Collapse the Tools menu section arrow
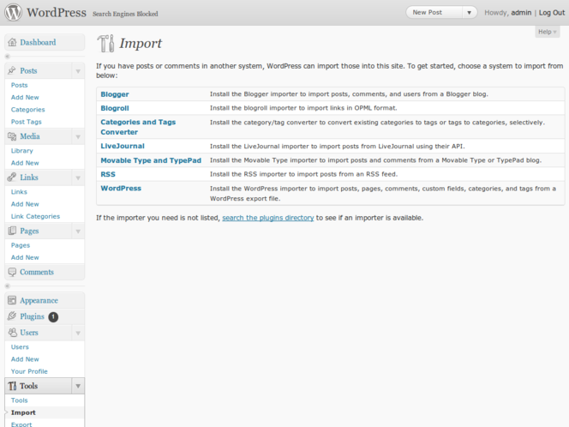The image size is (569, 427). pyautogui.click(x=78, y=387)
